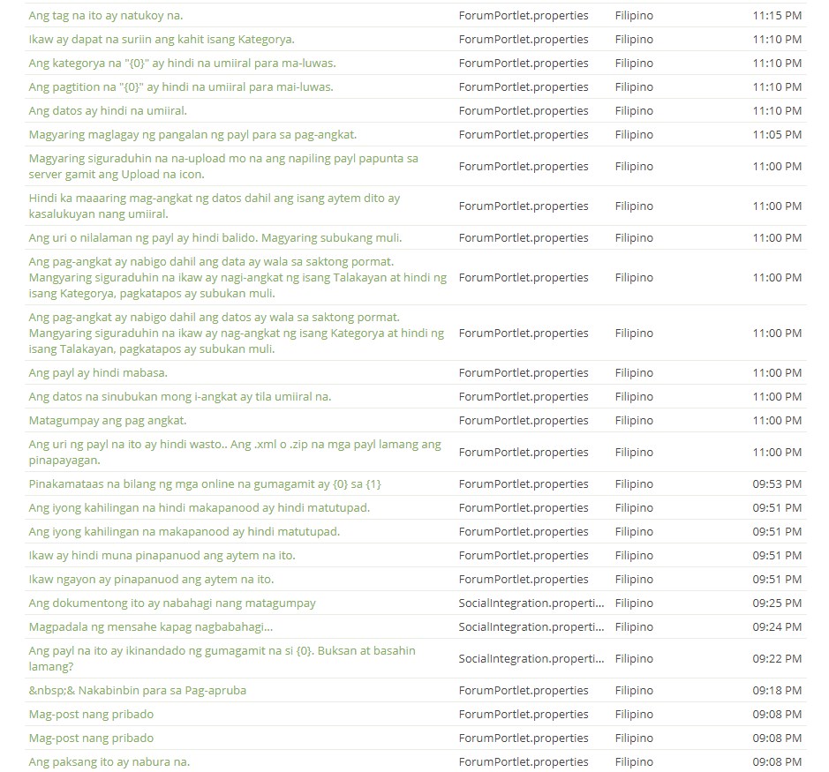
Task: Click timestamp beside 'Ang paksang ito ay nabura na.'
Action: pos(777,762)
